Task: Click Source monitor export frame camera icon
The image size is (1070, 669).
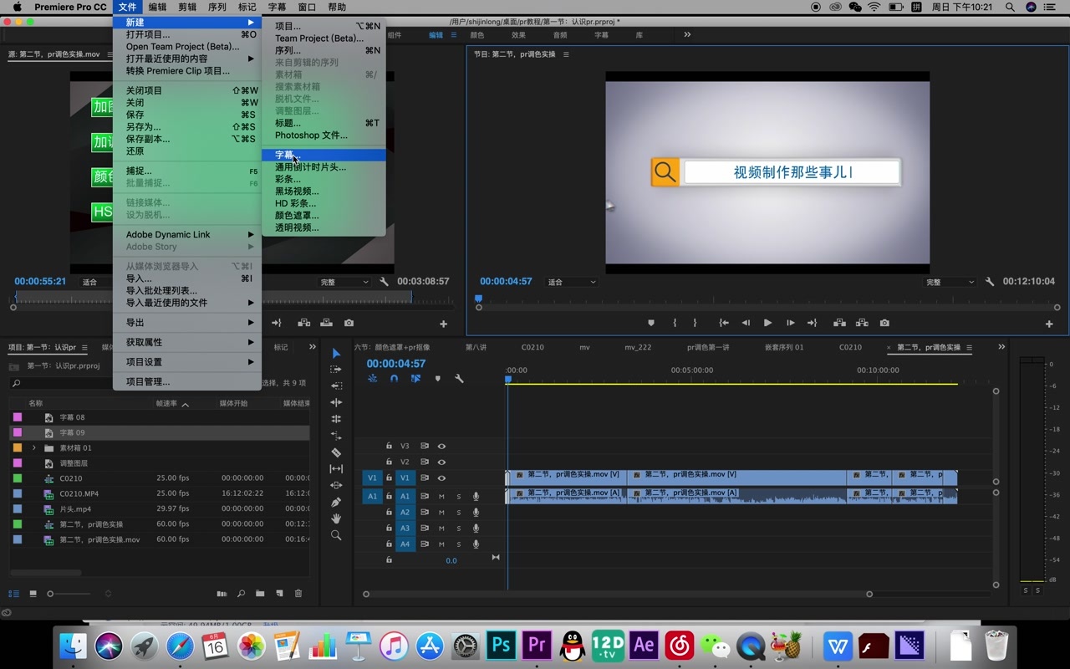Action: 349,323
